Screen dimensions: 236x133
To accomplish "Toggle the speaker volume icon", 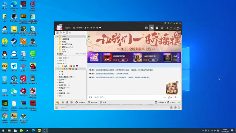I will (x=63, y=102).
